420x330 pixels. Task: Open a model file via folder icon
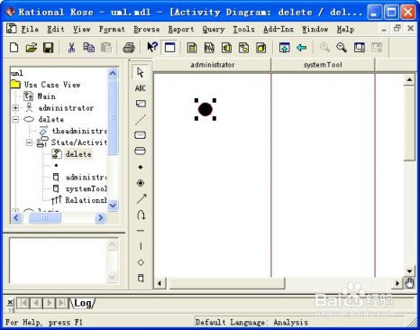(32, 48)
